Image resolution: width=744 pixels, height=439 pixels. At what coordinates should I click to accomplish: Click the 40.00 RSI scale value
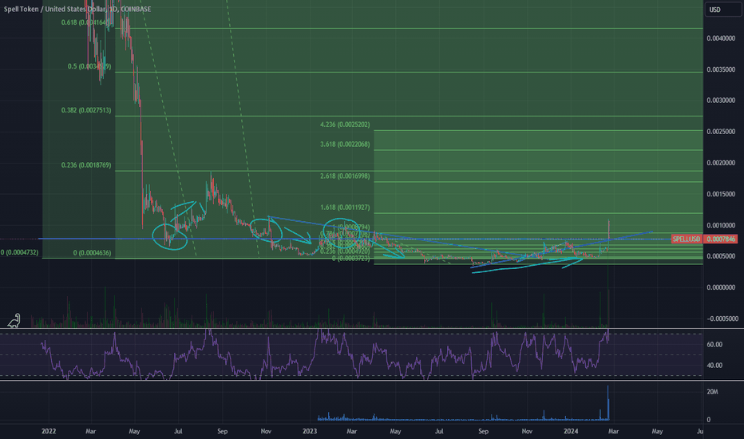click(x=714, y=366)
